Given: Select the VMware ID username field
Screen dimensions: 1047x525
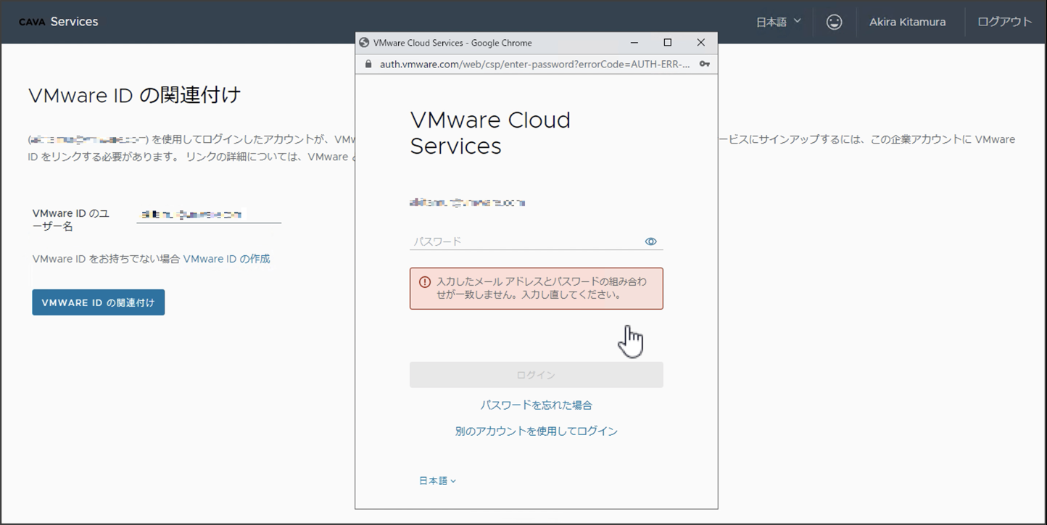Looking at the screenshot, I should click(x=208, y=212).
